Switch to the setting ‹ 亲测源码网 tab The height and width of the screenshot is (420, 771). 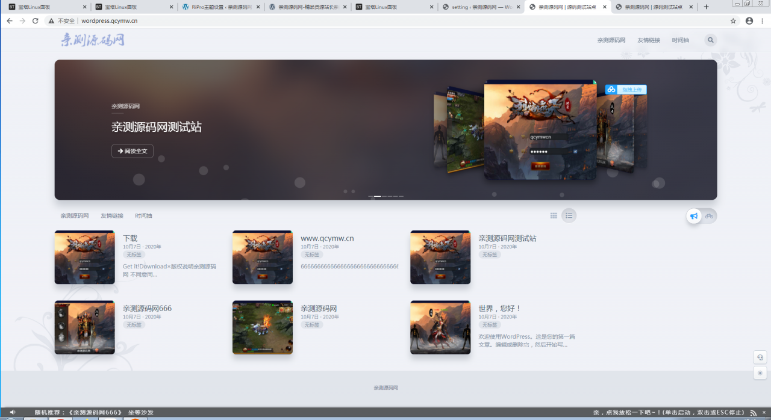[481, 7]
